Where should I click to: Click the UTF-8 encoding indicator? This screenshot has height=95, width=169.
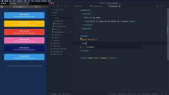130,94
